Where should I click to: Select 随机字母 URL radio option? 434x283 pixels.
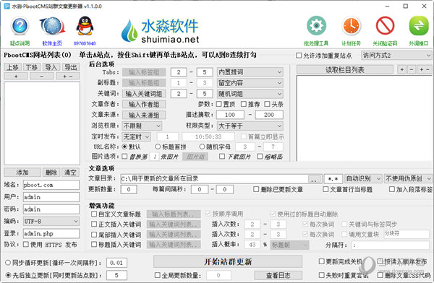pos(202,147)
